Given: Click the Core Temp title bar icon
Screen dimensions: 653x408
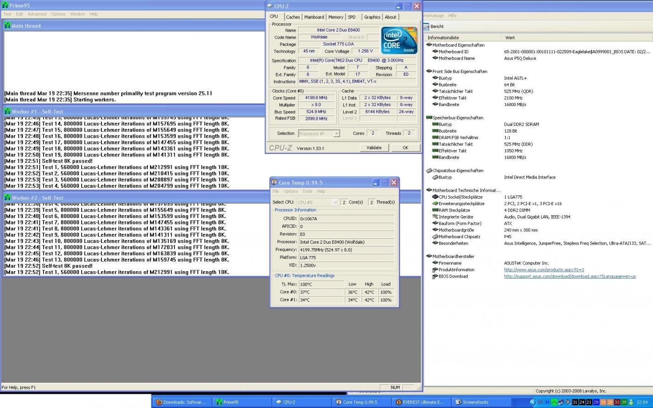Looking at the screenshot, I should (274, 183).
